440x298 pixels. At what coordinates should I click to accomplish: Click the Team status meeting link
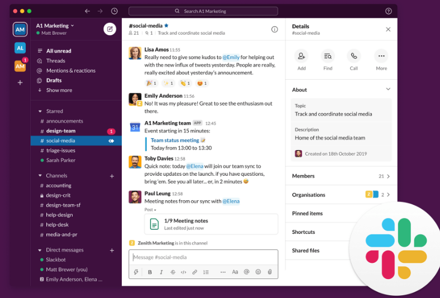tap(175, 140)
